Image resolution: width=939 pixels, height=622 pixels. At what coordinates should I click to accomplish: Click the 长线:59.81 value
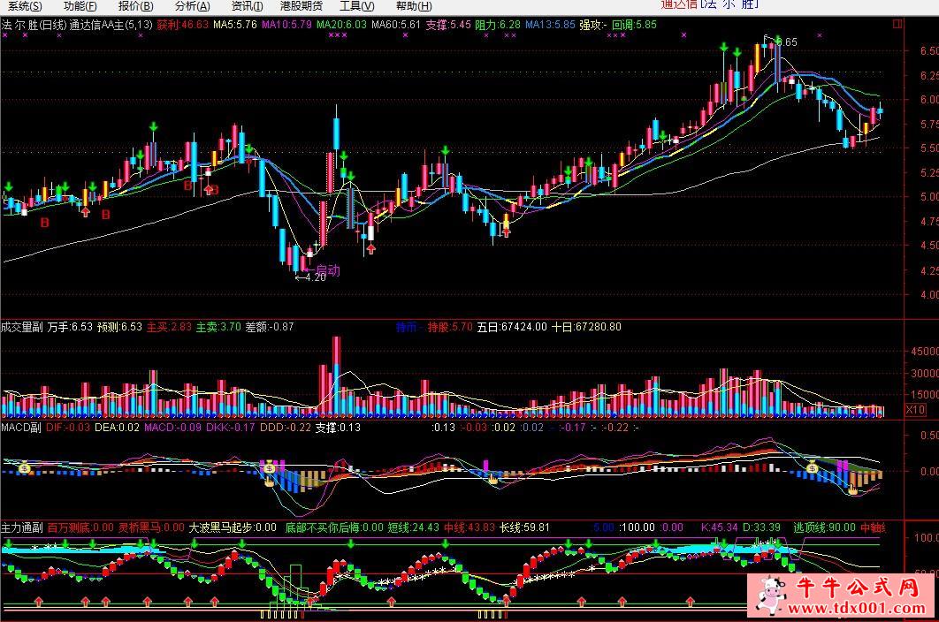[x=524, y=527]
